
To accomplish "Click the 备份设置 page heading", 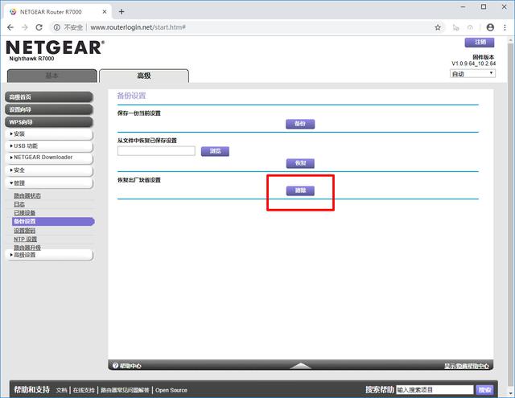I will pos(131,96).
